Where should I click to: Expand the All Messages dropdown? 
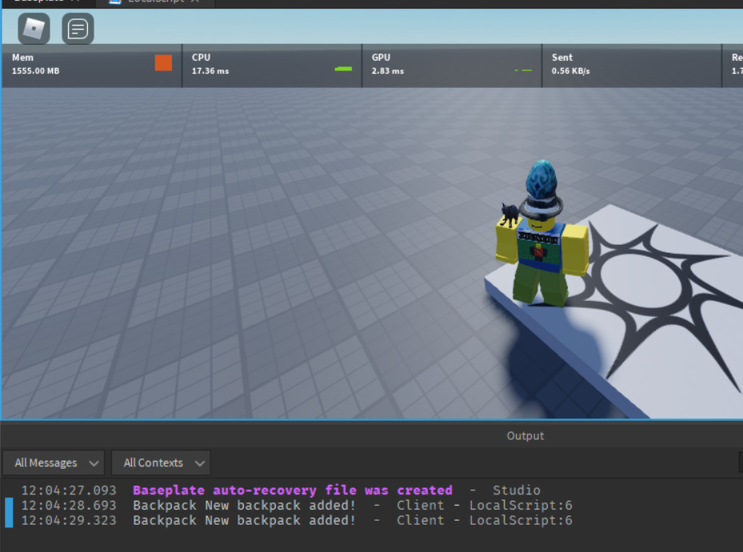pos(54,462)
